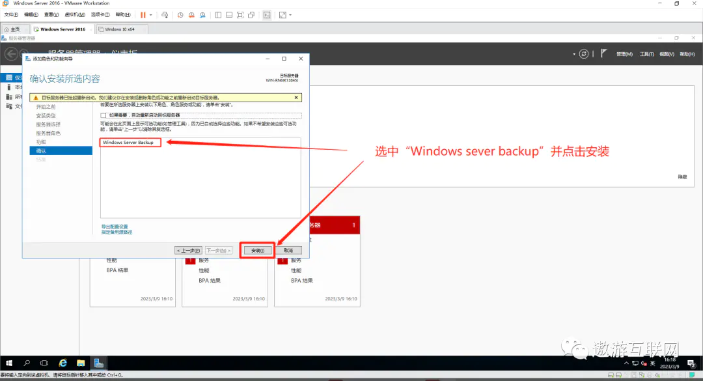
Task: Click the 英 input language indicator
Action: tap(653, 363)
